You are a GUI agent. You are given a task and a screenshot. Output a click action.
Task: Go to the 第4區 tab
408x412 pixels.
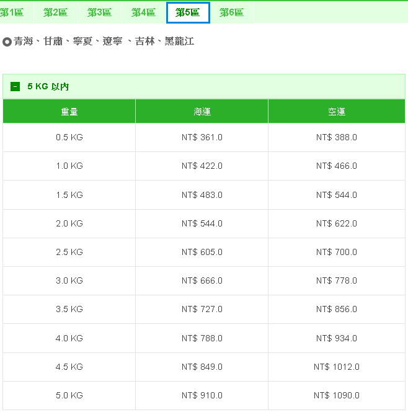pos(143,12)
